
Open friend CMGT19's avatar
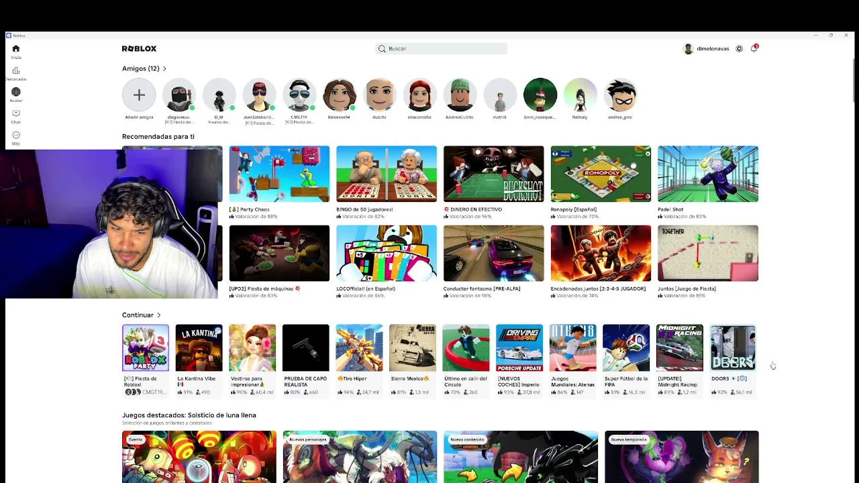point(299,95)
